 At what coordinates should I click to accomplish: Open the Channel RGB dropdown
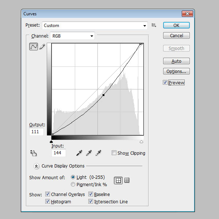point(72,36)
